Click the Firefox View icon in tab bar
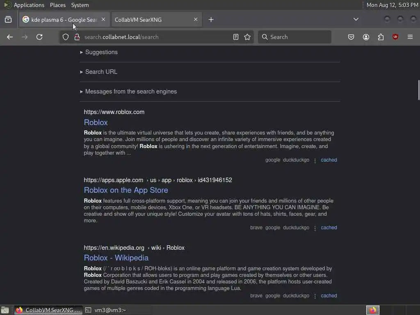The width and height of the screenshot is (420, 315). 8,20
